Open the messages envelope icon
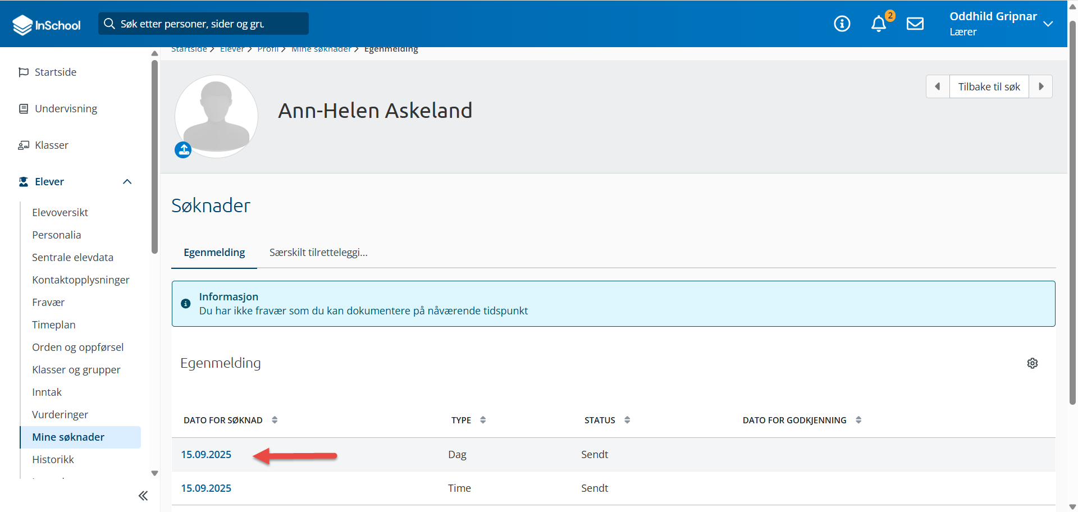This screenshot has height=512, width=1078. click(x=915, y=24)
